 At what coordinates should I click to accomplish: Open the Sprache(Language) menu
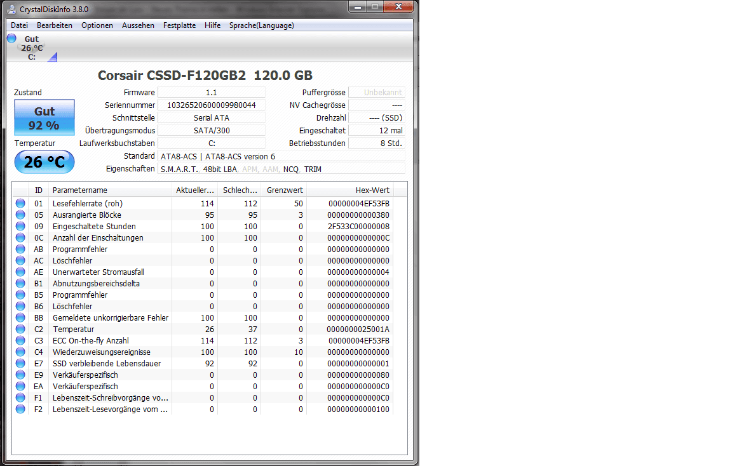pos(261,25)
